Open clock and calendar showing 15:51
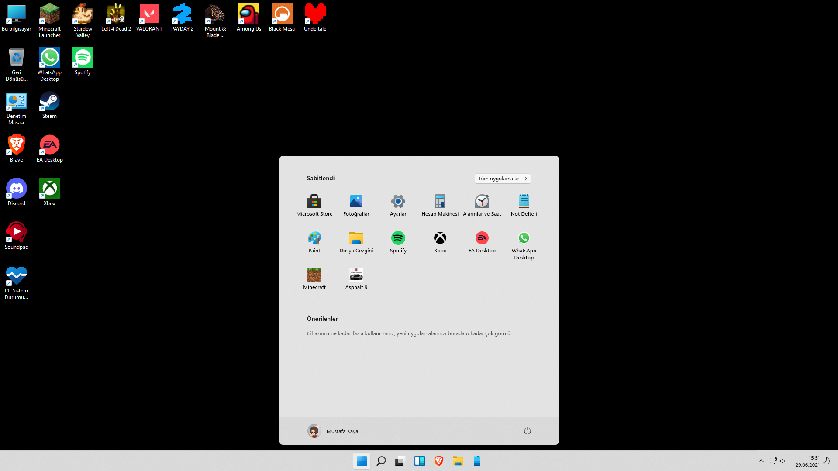Image resolution: width=838 pixels, height=471 pixels. click(x=807, y=461)
